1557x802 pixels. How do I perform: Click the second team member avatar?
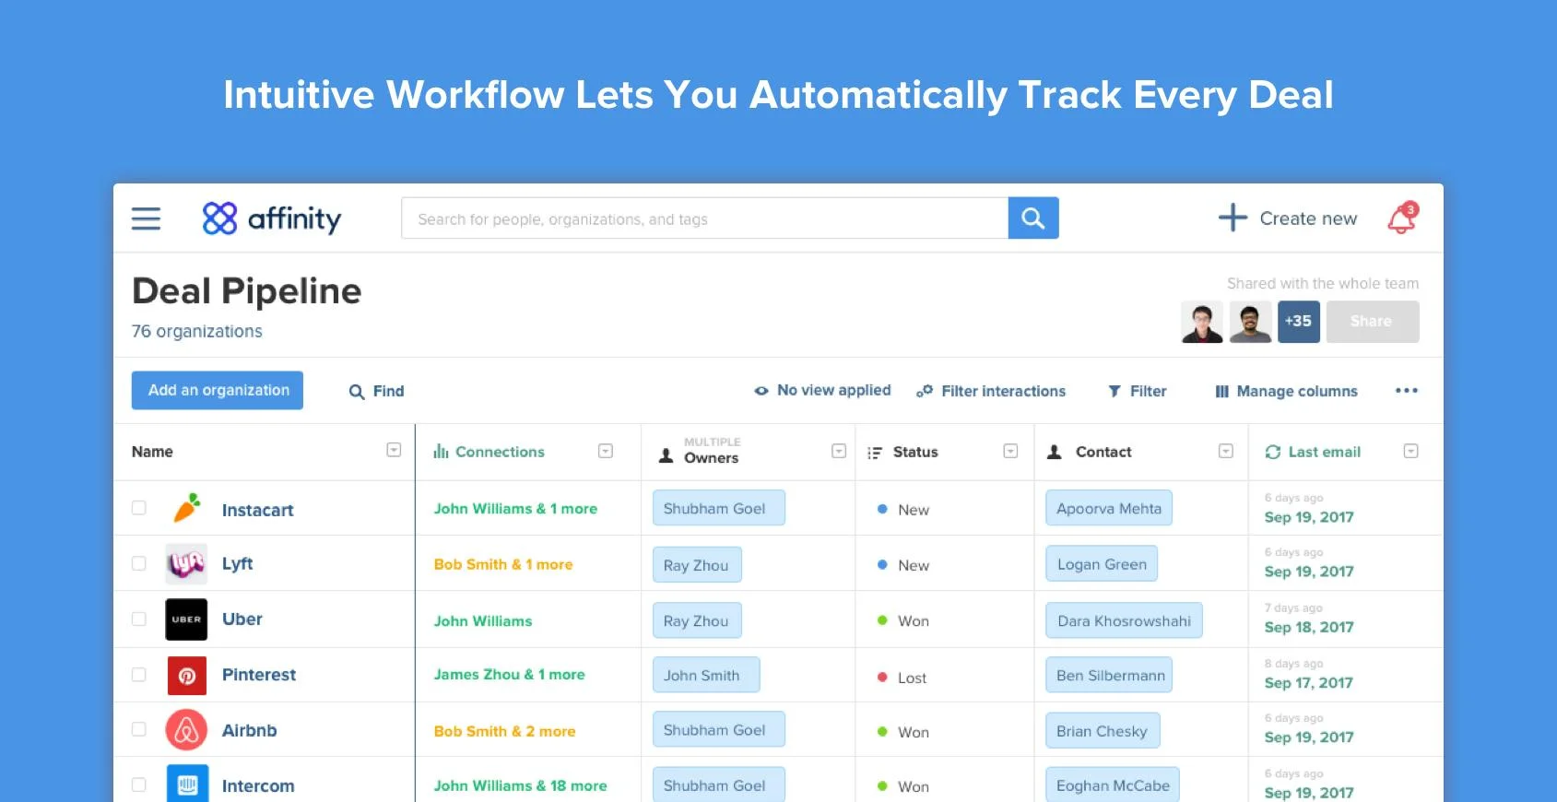point(1251,322)
